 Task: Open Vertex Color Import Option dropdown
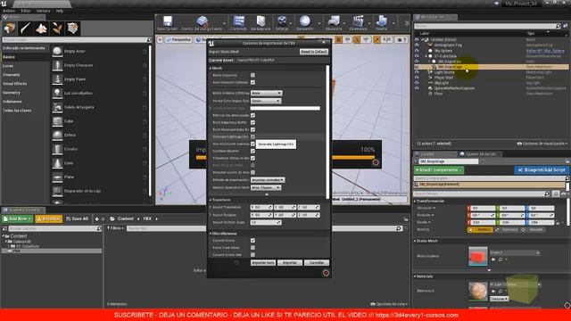click(266, 101)
